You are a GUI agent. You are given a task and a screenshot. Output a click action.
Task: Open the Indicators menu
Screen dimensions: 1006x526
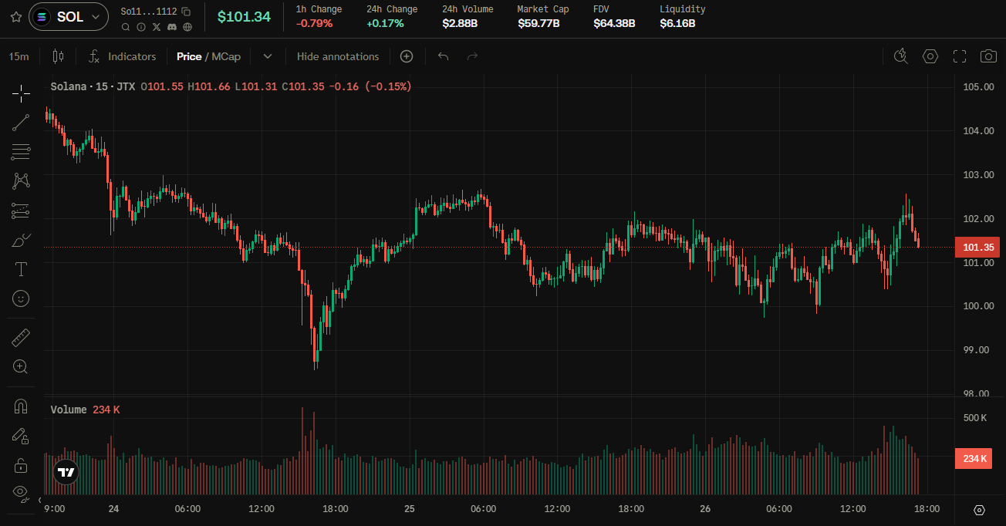pyautogui.click(x=123, y=56)
